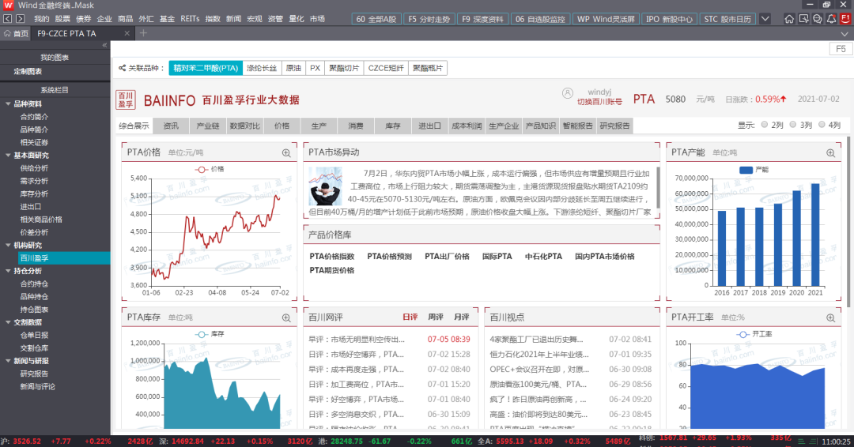Image resolution: width=854 pixels, height=447 pixels.
Task: Open the 基金 menu
Action: coord(167,18)
